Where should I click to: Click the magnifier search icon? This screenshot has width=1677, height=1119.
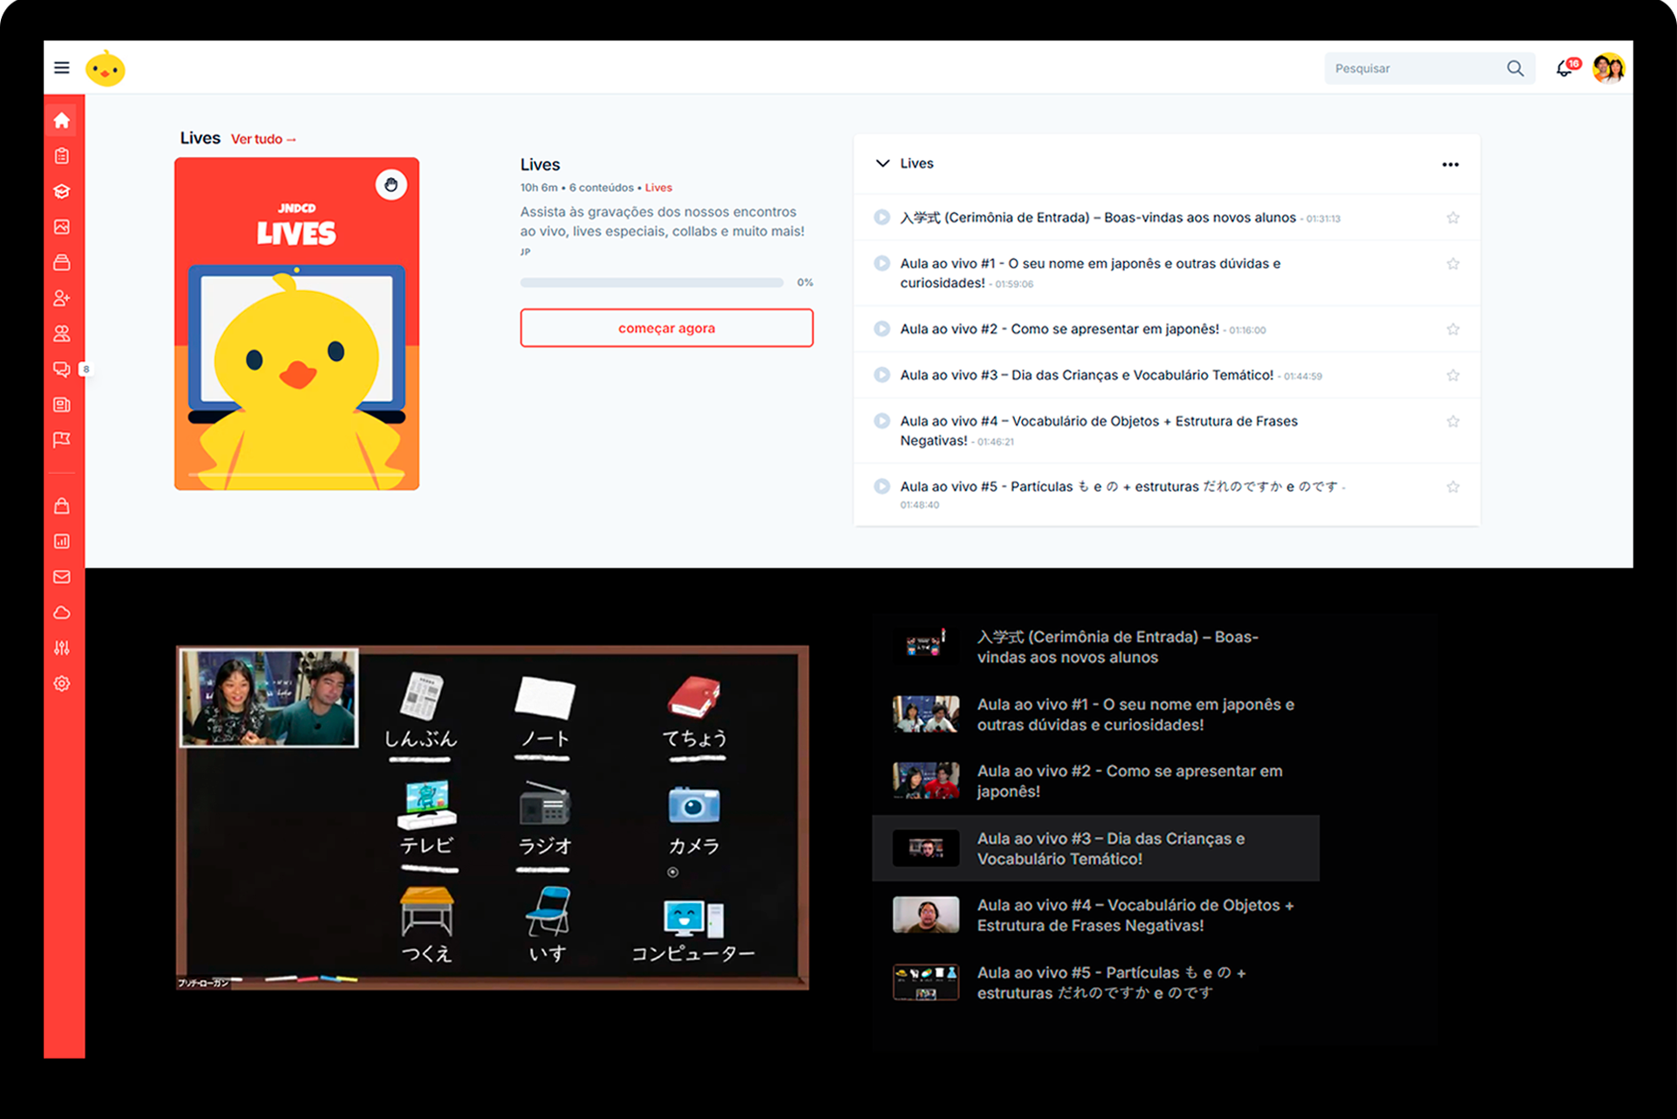1515,68
